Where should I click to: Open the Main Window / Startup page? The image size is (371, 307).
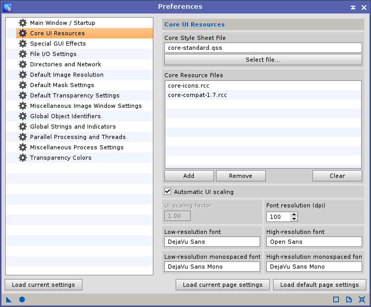click(63, 23)
